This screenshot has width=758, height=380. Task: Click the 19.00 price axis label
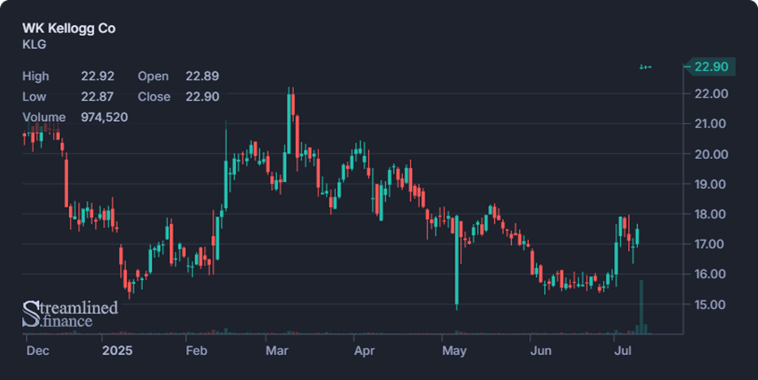[x=711, y=184]
